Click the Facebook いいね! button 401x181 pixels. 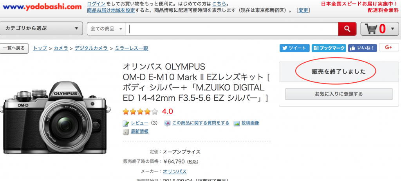click(362, 48)
